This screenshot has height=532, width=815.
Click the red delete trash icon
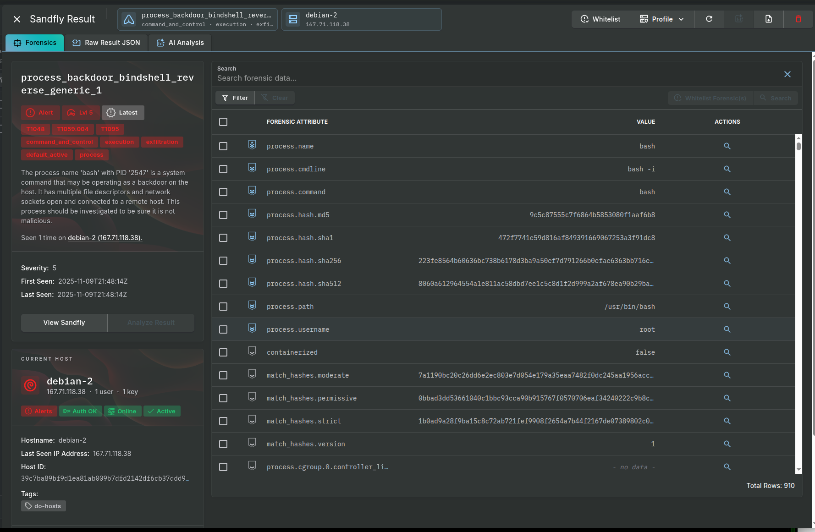coord(798,19)
